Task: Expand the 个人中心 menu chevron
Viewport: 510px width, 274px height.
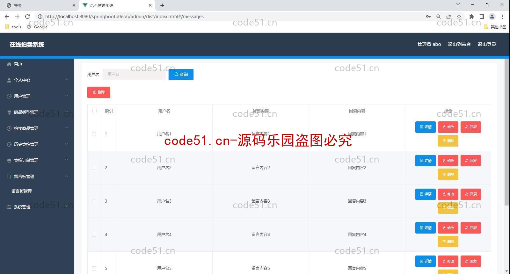Action: [67, 80]
